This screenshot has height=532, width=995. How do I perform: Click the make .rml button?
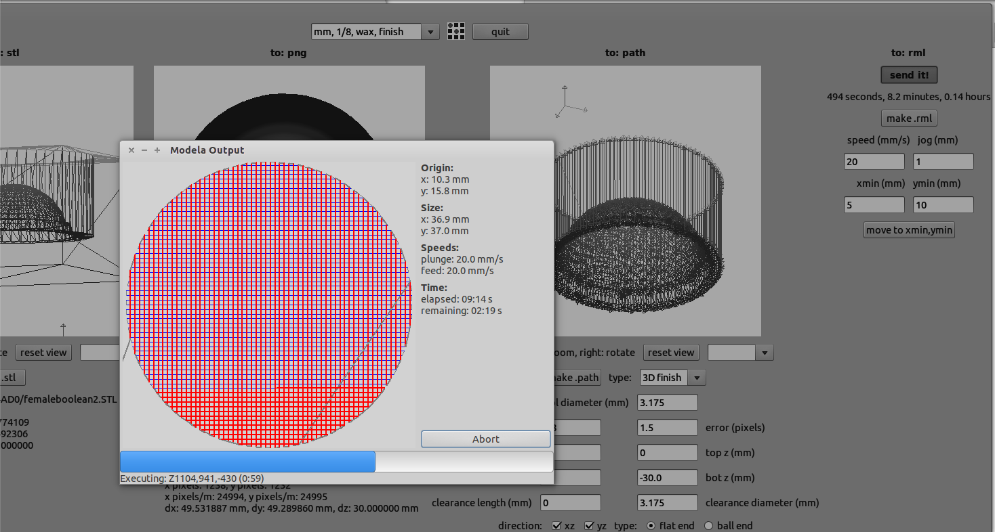(x=908, y=118)
